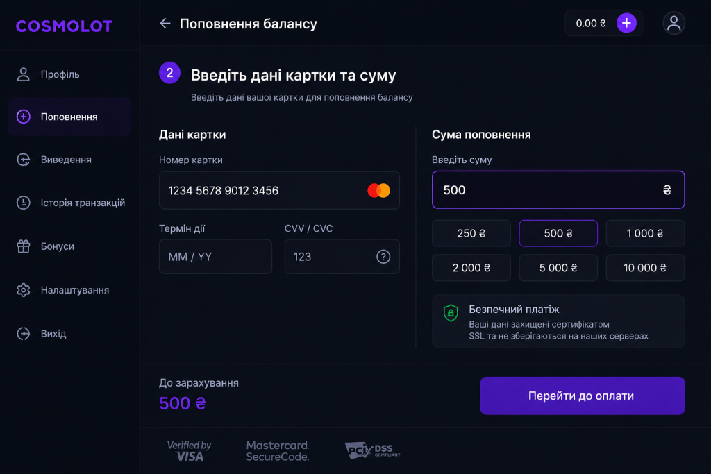Click the Бонуси gift icon
The image size is (711, 474).
tap(24, 246)
